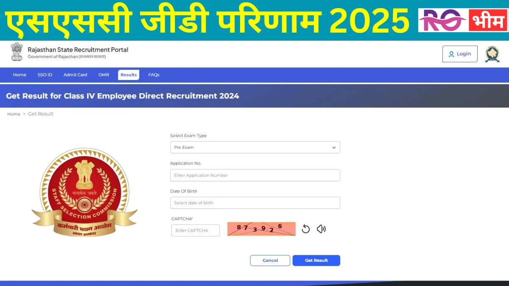509x286 pixels.
Task: Go to the Admit Card menu item
Action: click(75, 75)
